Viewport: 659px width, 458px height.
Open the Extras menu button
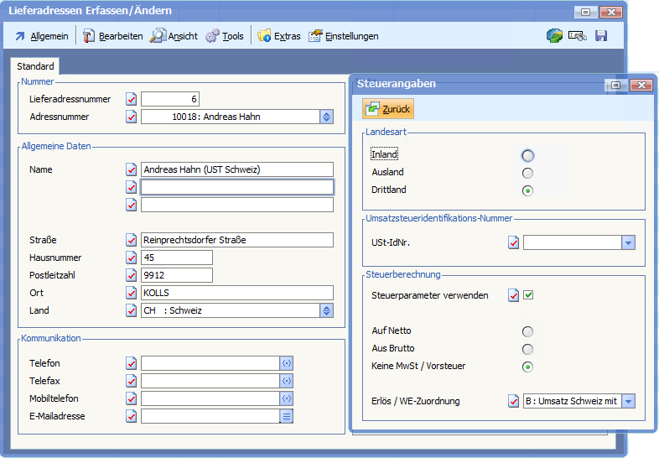(x=278, y=36)
